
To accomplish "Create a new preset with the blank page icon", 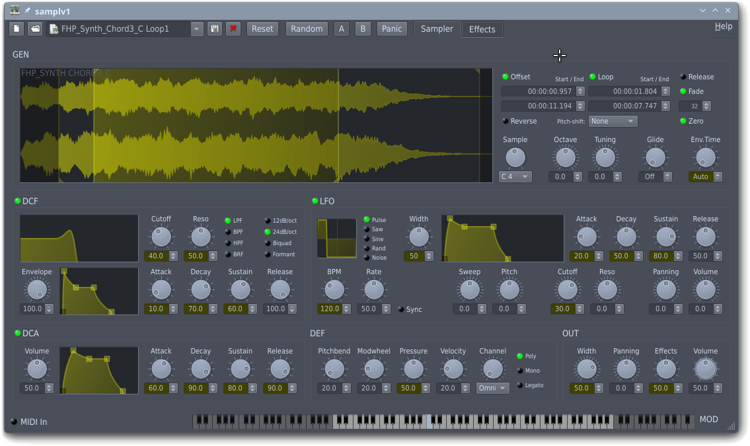I will coord(17,28).
